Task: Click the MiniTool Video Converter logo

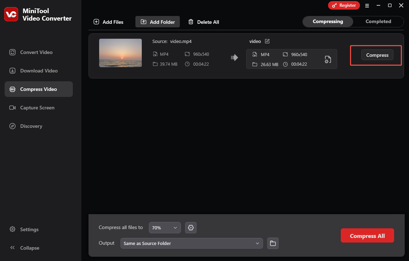Action: coord(11,14)
